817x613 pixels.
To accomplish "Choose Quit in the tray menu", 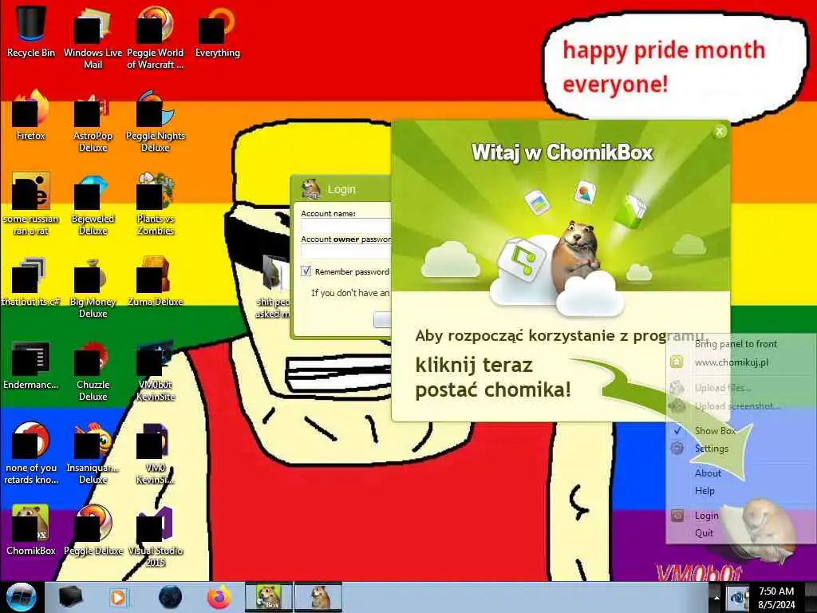I will (704, 533).
